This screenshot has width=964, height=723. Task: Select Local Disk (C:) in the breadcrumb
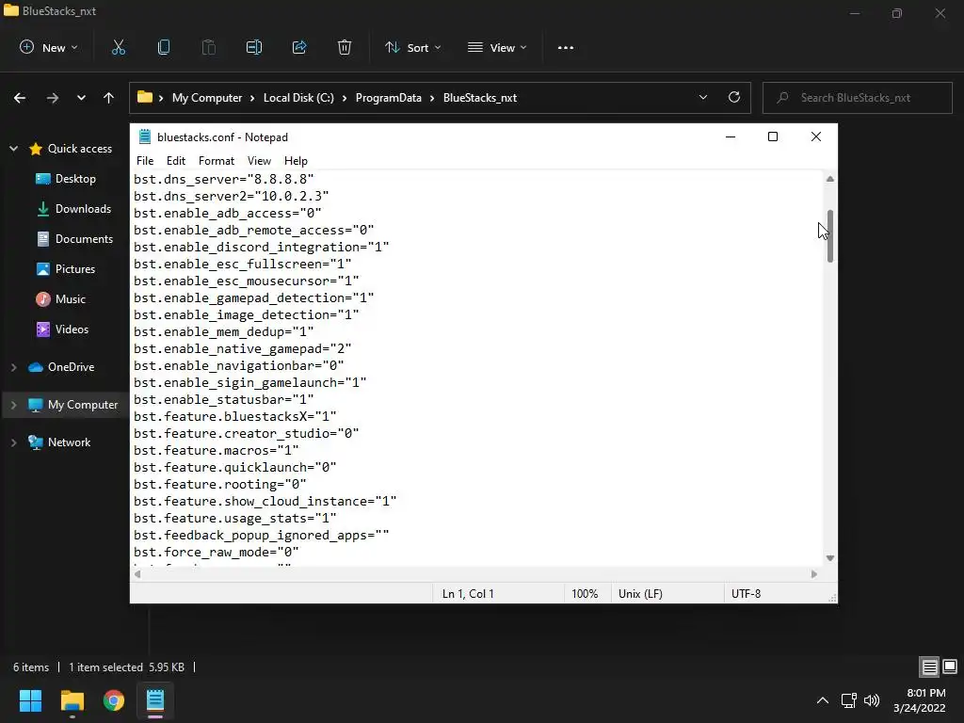(x=298, y=98)
